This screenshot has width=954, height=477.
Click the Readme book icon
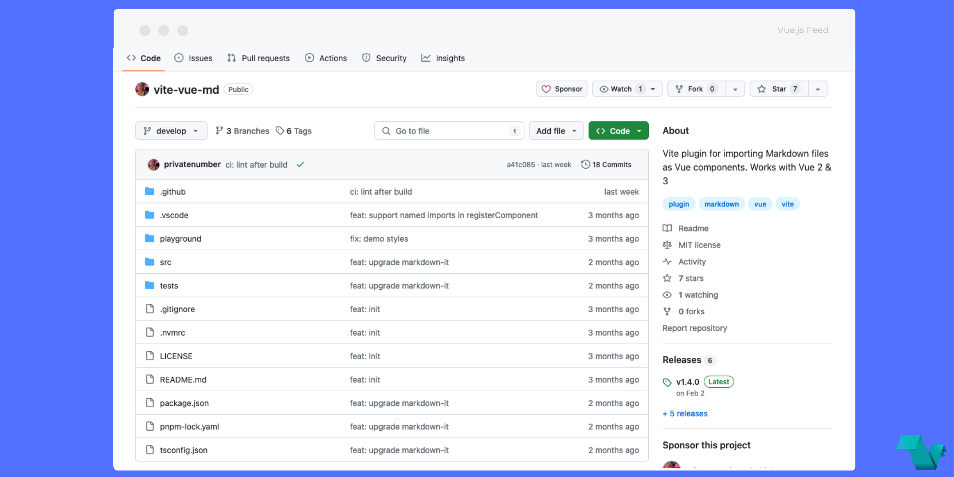[x=667, y=228]
